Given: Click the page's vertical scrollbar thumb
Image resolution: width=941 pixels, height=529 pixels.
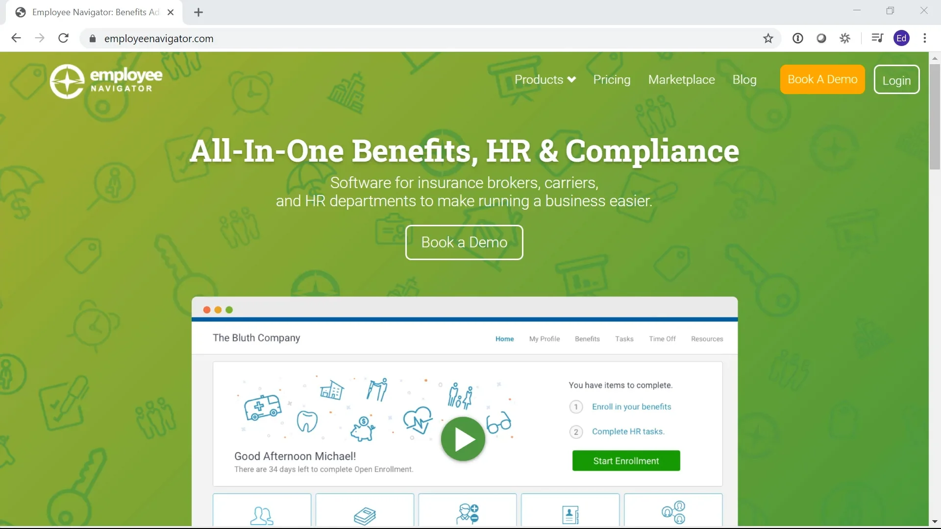Looking at the screenshot, I should point(935,117).
